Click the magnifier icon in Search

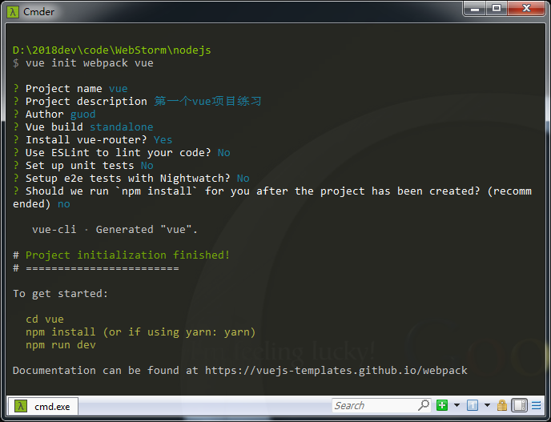point(424,405)
